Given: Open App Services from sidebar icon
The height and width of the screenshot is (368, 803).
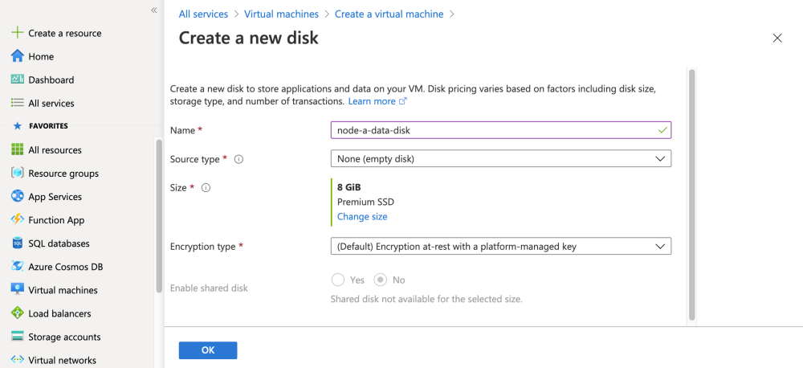Looking at the screenshot, I should (x=17, y=196).
